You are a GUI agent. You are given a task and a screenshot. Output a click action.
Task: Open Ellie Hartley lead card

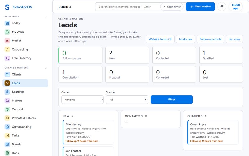click(88, 132)
